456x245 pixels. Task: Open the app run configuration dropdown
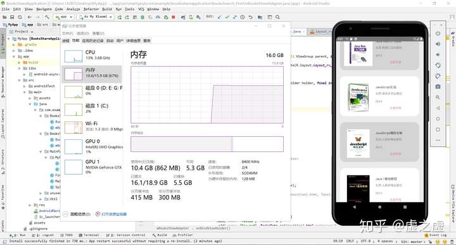(63, 17)
